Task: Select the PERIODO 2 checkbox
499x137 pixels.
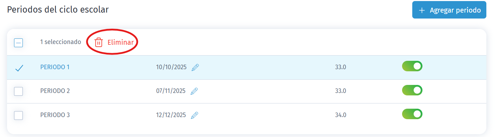Action: 18,91
